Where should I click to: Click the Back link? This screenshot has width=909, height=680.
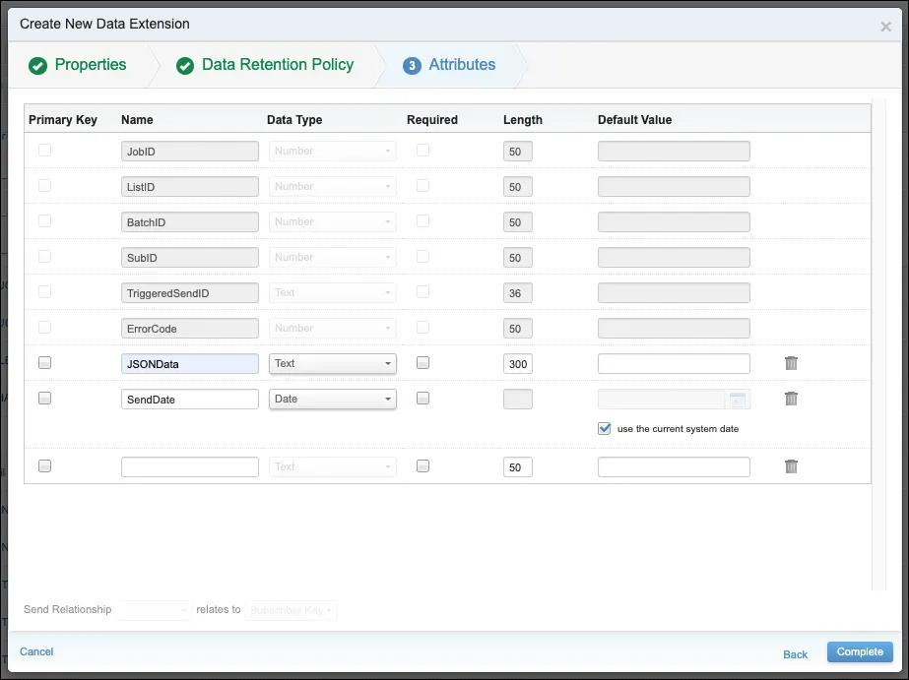coord(795,653)
